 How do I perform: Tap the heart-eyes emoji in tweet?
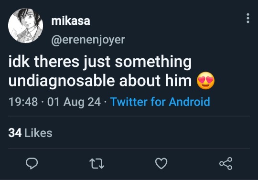(x=205, y=81)
